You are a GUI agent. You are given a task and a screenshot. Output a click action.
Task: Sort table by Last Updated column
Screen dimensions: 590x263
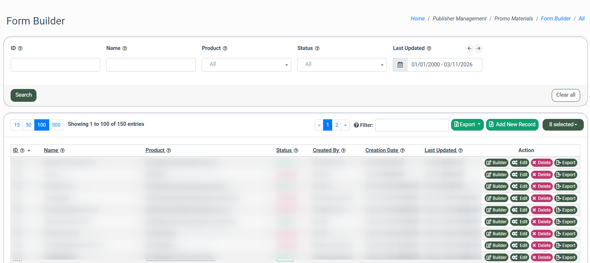coord(440,150)
